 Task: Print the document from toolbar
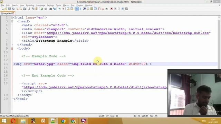25,9
